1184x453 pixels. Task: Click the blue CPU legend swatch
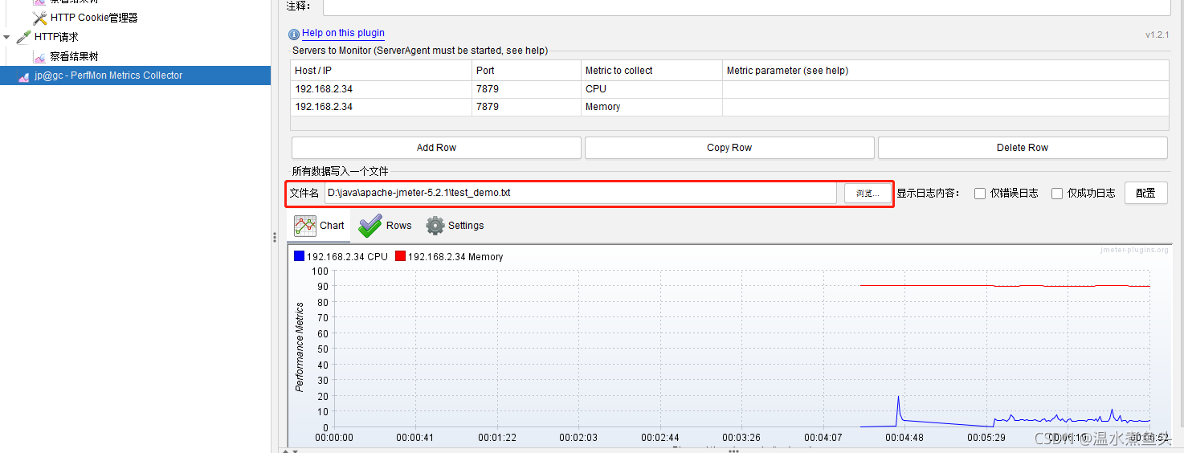point(299,256)
